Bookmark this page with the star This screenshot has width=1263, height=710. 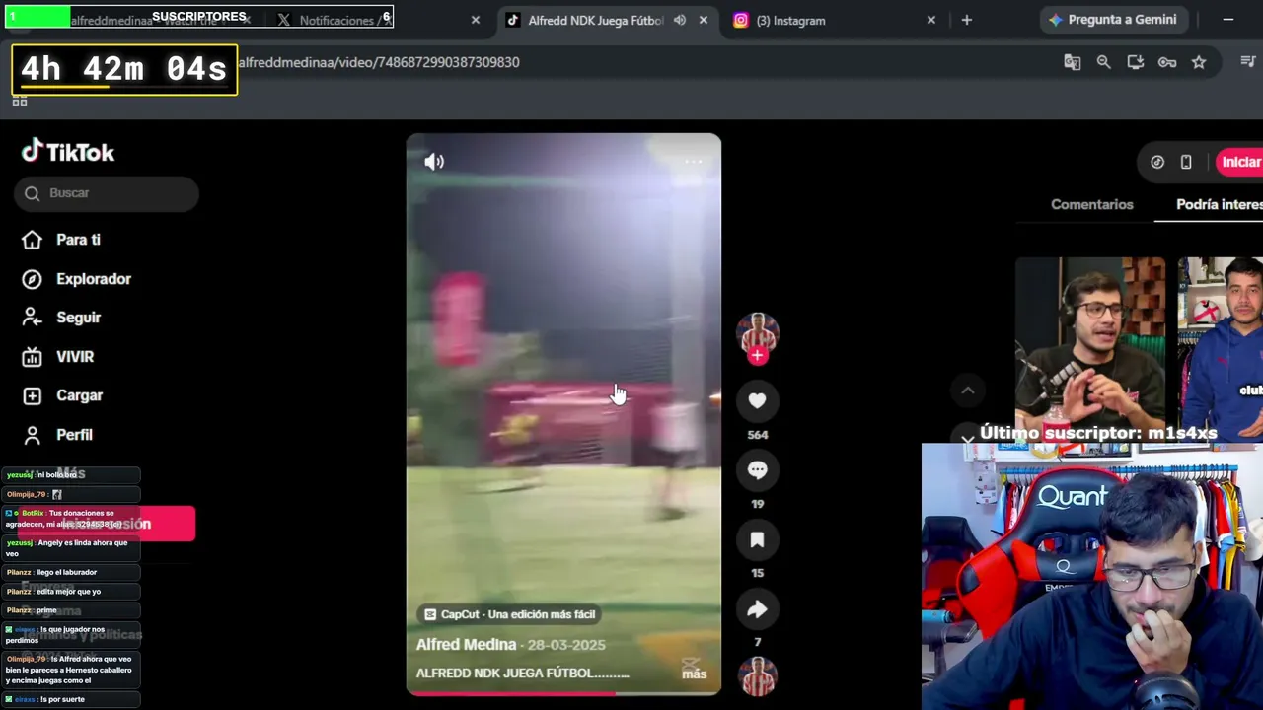(1199, 62)
